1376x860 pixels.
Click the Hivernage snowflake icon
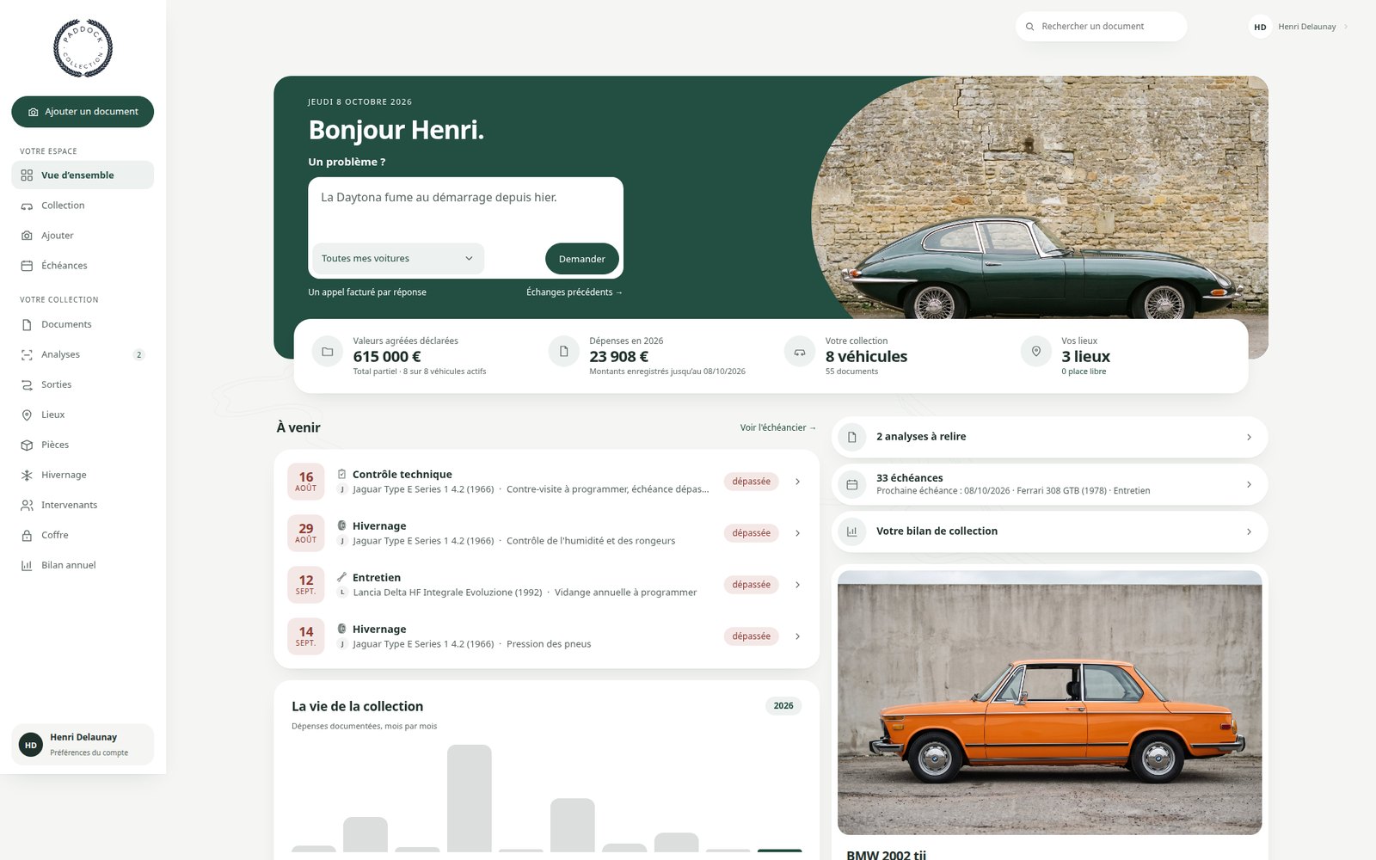point(27,475)
